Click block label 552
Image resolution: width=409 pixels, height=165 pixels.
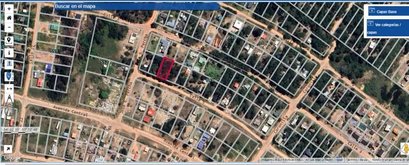click(104, 62)
